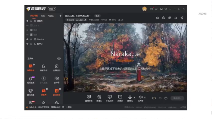The image size is (212, 119).
Task: Open the hamburger main menu
Action: coord(170,9)
